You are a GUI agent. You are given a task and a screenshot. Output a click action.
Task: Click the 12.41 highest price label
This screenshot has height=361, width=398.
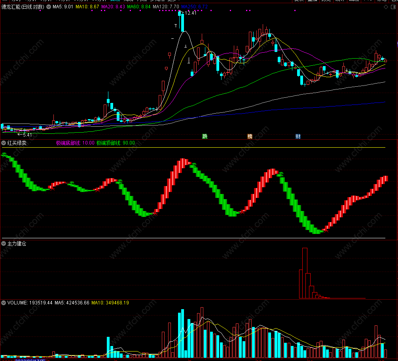(190, 13)
